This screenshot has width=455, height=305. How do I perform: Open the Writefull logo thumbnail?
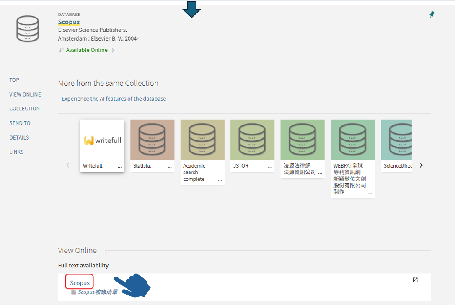point(102,140)
